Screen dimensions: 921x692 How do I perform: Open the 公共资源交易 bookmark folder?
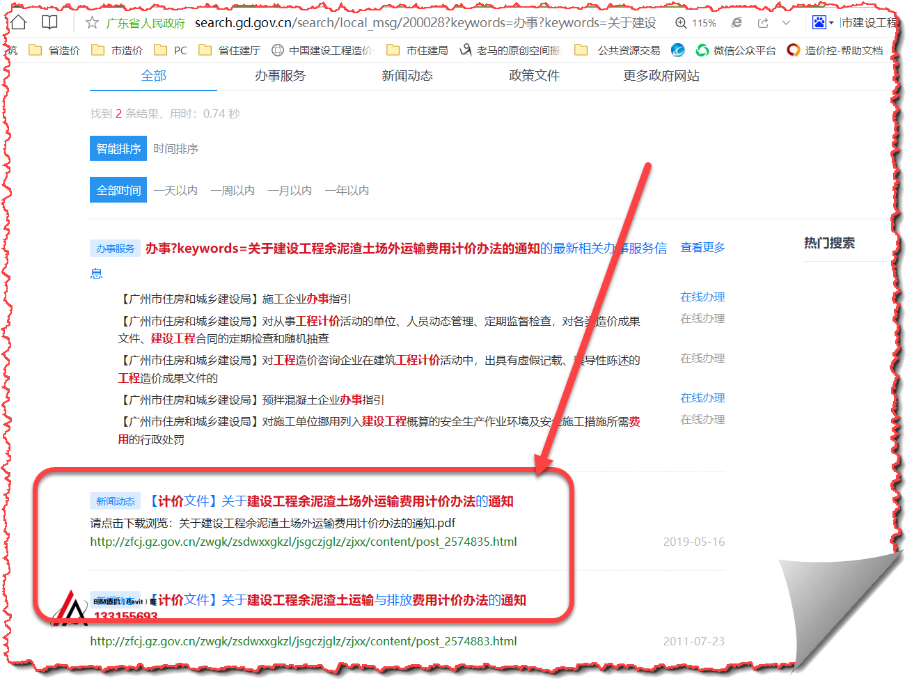(617, 50)
